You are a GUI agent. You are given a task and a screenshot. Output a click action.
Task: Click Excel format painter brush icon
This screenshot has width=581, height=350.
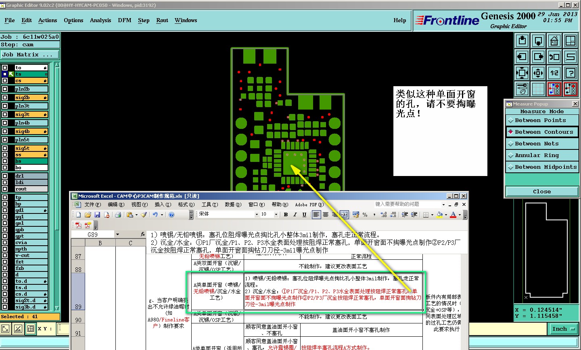click(x=144, y=215)
